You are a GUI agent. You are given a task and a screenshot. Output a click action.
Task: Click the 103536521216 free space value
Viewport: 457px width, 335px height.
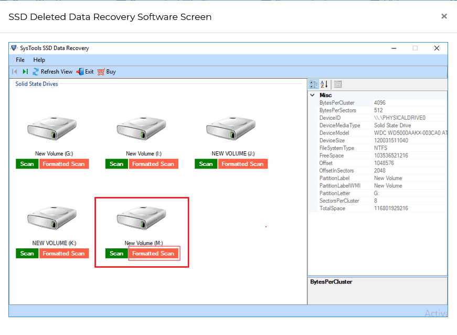391,155
